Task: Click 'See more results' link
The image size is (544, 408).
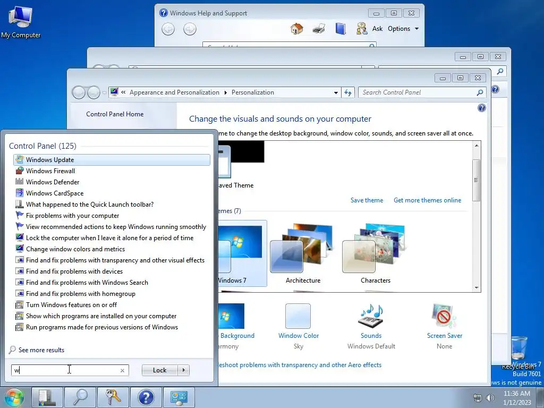Action: pyautogui.click(x=41, y=350)
